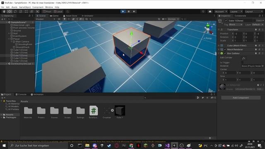Click the Add Component button
The height and width of the screenshot is (149, 265).
[241, 98]
